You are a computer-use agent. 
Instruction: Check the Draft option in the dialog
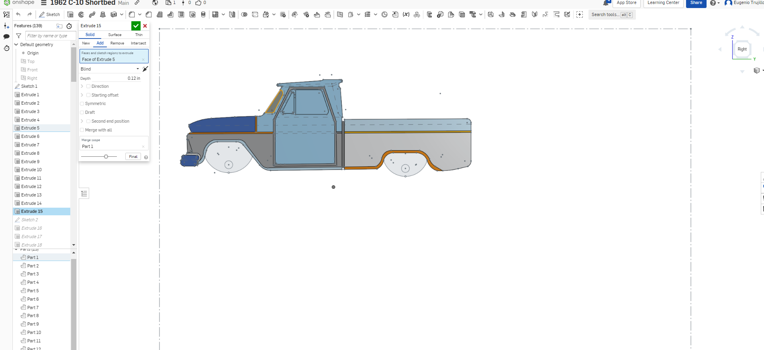tap(82, 112)
